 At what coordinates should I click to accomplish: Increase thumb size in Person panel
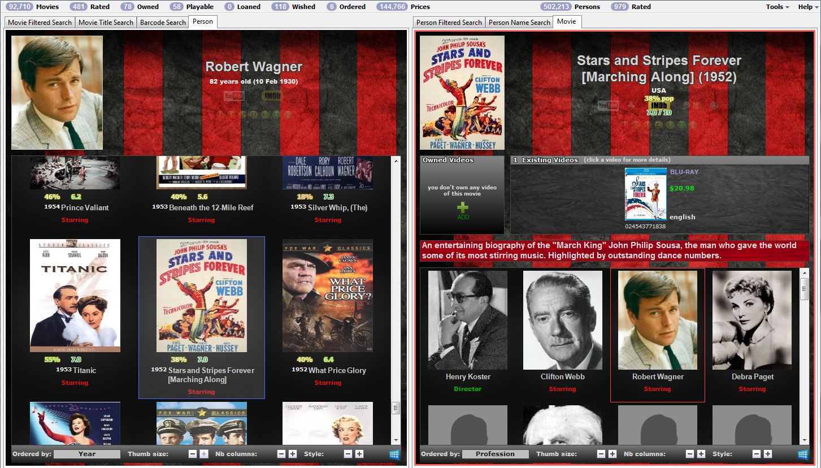point(204,454)
